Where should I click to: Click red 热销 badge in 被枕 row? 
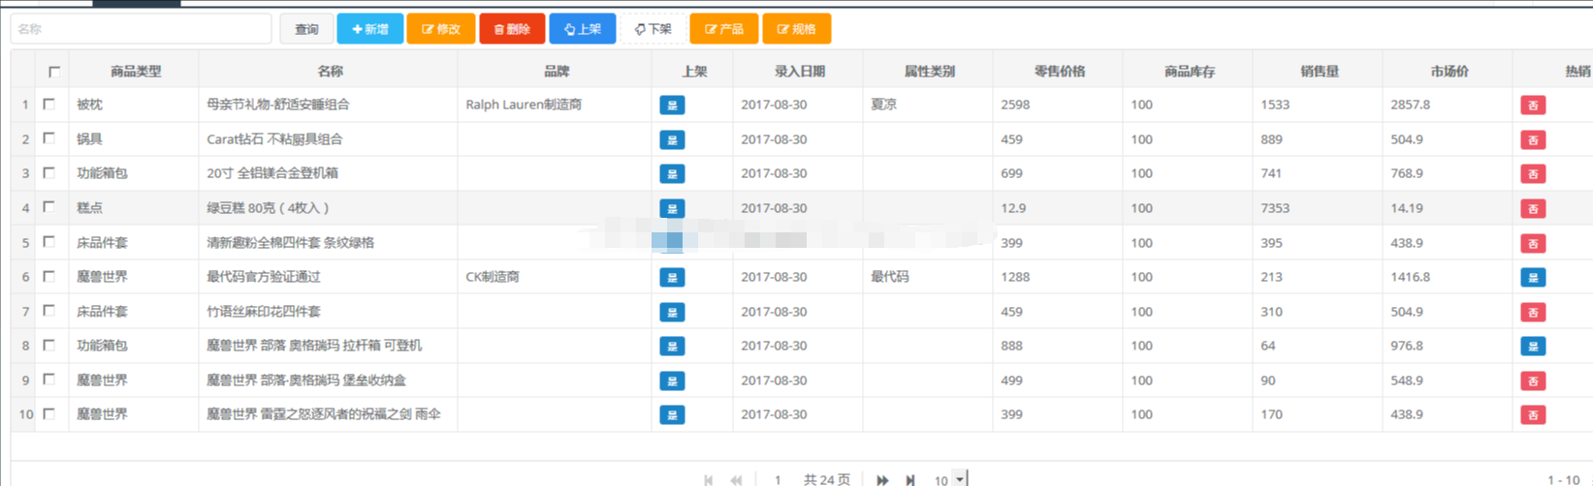pyautogui.click(x=1533, y=105)
